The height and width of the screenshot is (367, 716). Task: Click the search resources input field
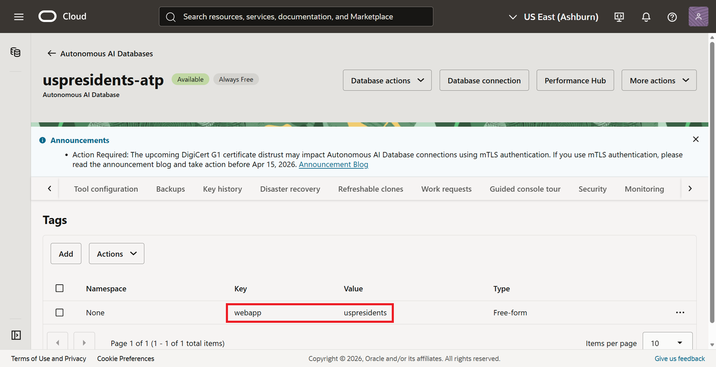pos(296,17)
